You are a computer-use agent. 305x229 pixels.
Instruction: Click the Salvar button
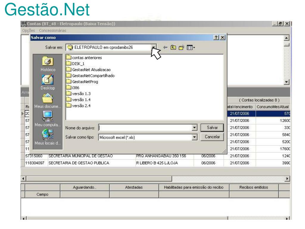coord(212,128)
